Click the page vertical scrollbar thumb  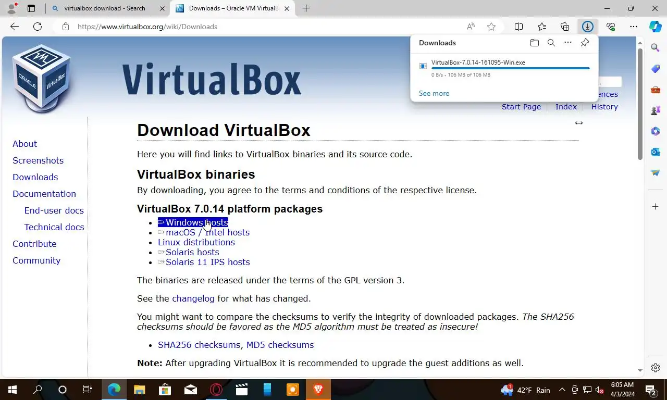click(640, 104)
